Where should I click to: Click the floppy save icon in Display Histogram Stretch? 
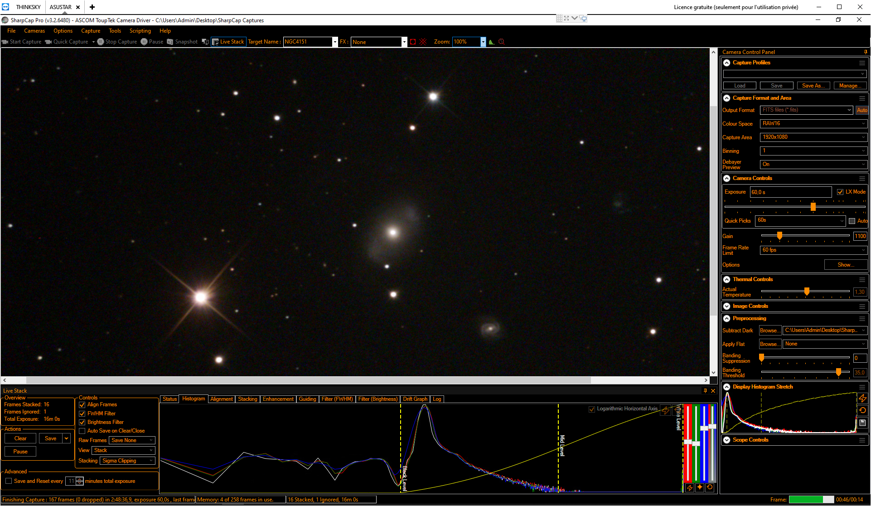862,423
